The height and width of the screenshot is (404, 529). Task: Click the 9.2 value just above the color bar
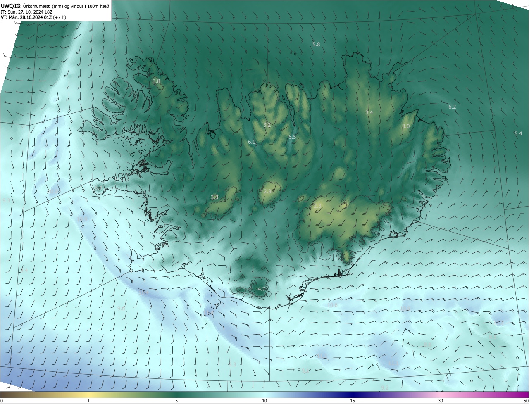(x=385, y=388)
